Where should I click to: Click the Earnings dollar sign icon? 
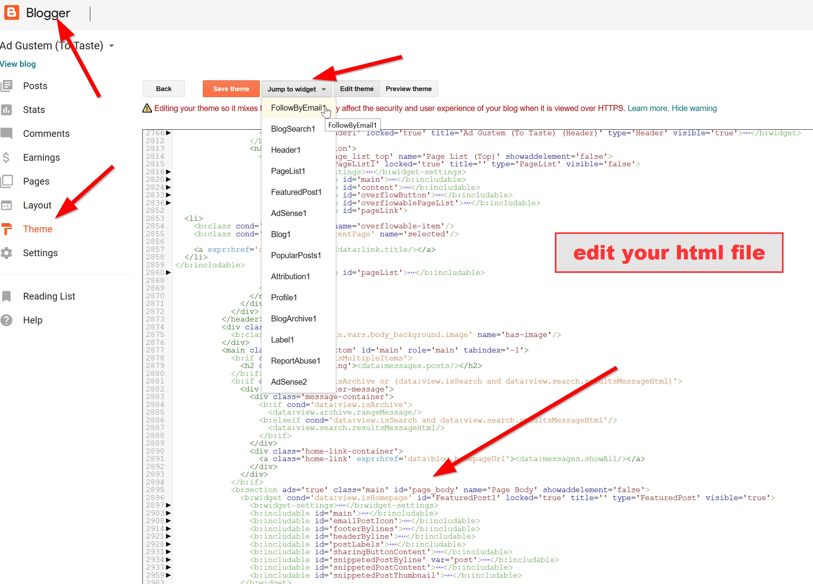[x=6, y=158]
